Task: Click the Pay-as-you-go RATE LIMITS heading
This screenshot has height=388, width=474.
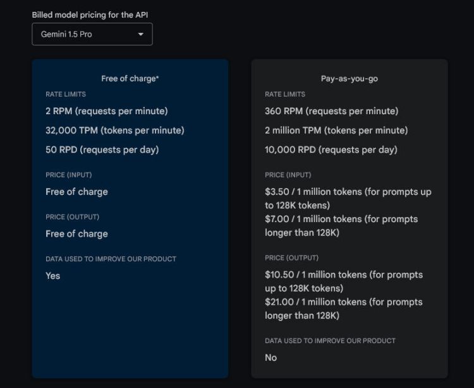Action: click(x=285, y=94)
